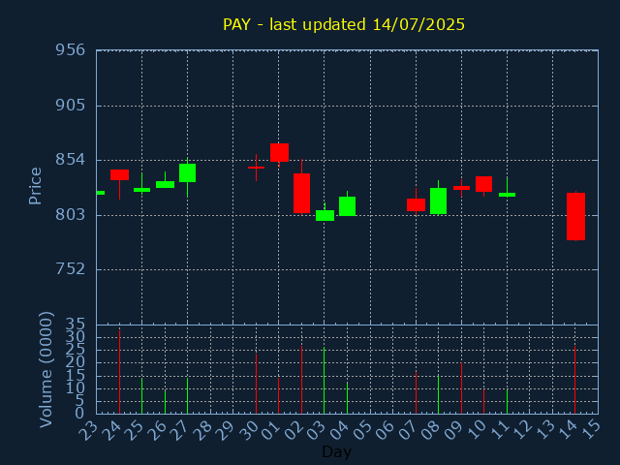This screenshot has width=620, height=465.
Task: Click the red volume bar for day 02
Action: coord(301,380)
